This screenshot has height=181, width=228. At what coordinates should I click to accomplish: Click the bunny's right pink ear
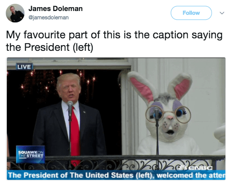(180, 87)
